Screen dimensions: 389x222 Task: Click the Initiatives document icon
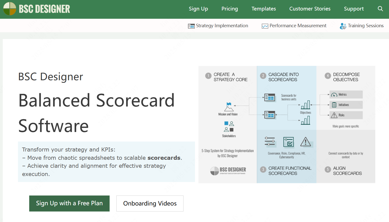coord(334,105)
